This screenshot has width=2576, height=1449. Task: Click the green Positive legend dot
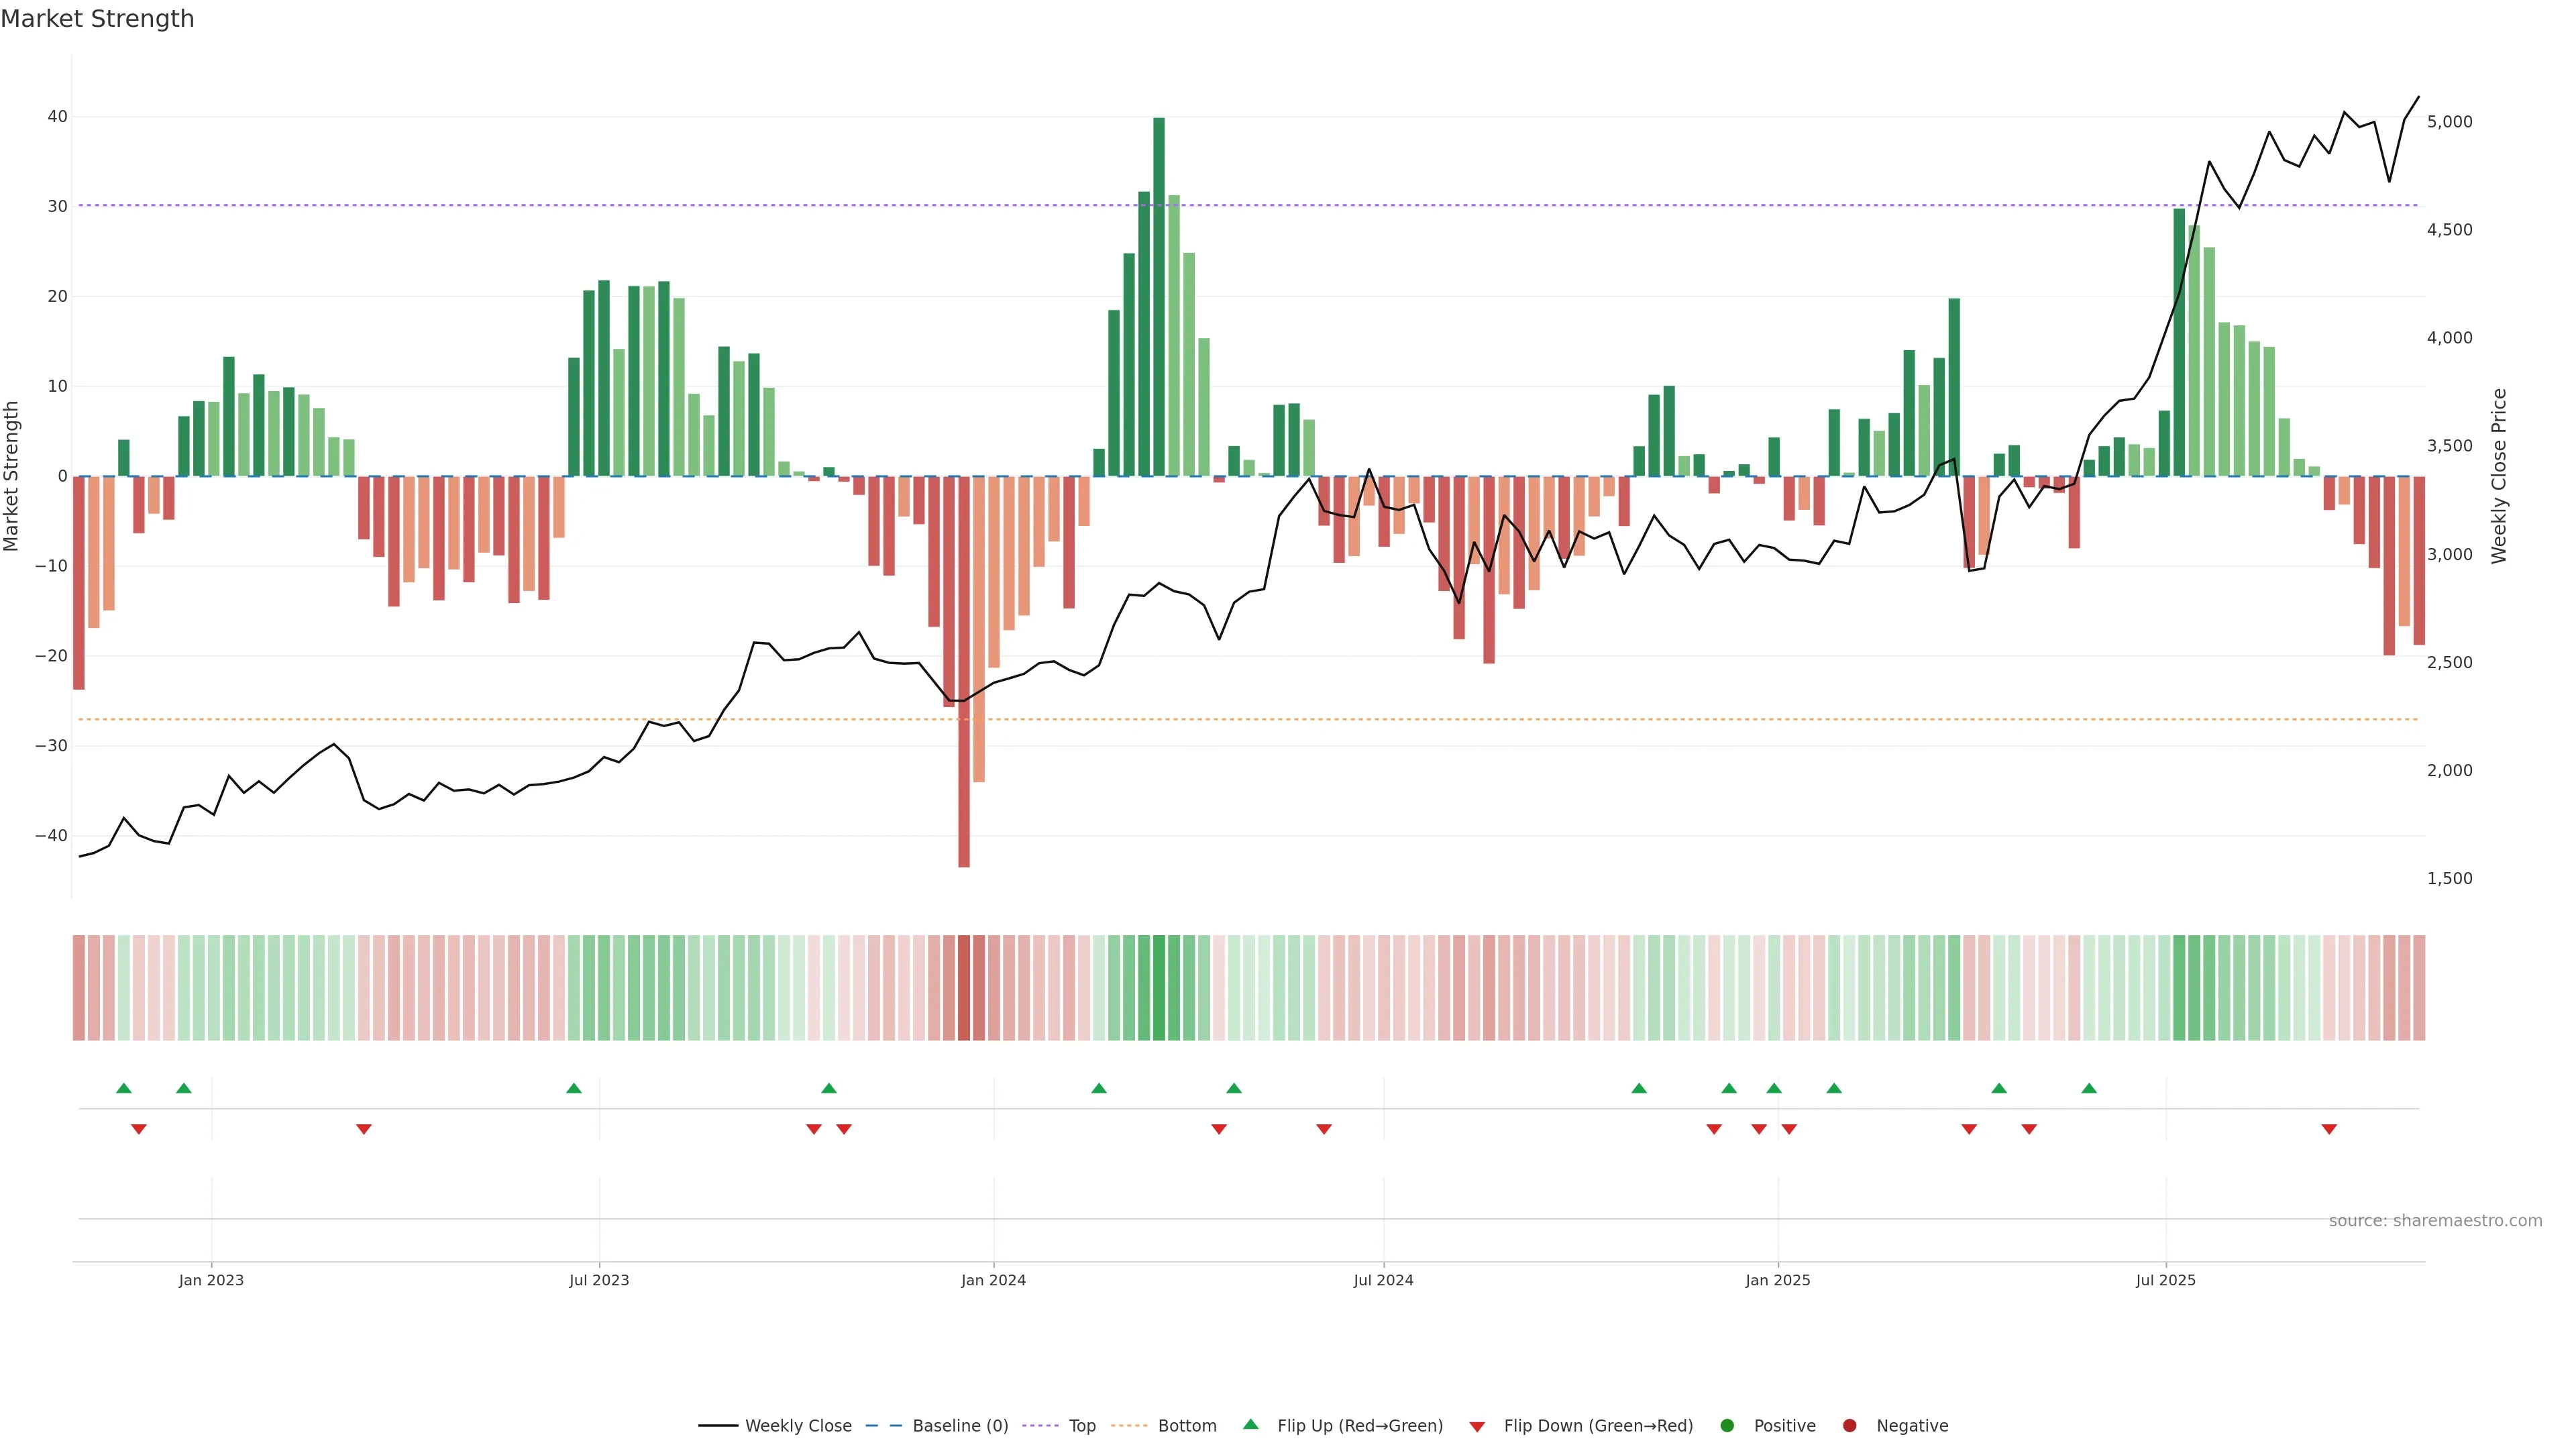tap(1727, 1426)
